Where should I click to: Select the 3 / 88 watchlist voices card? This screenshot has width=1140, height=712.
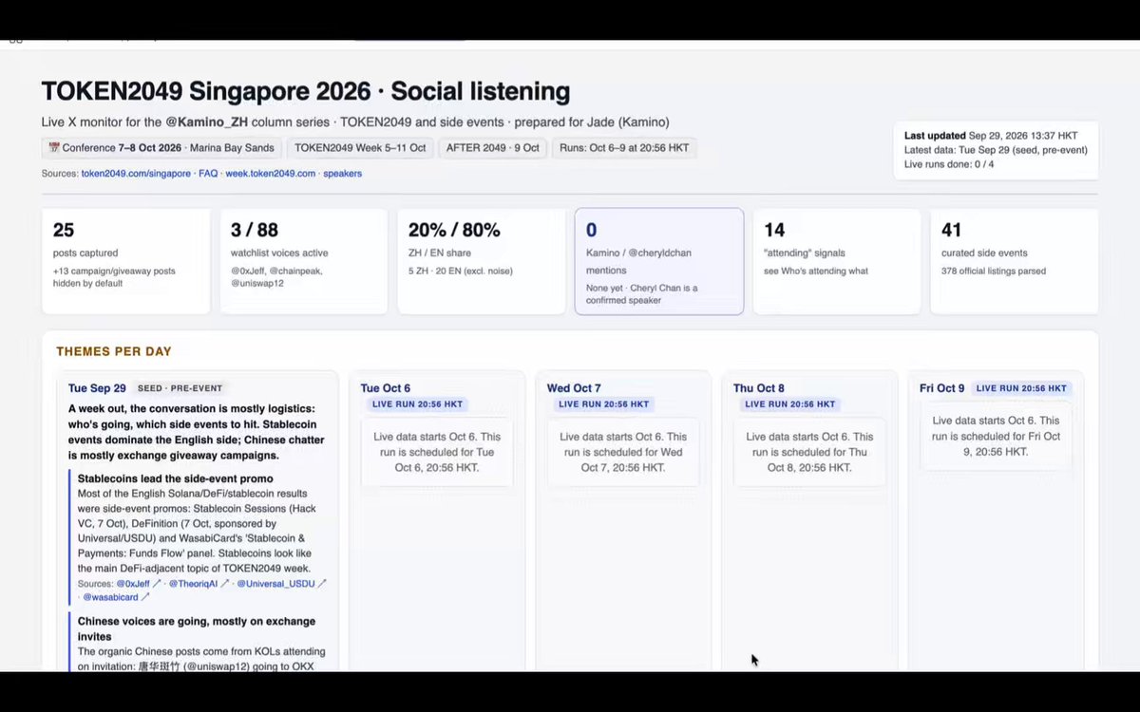(304, 261)
